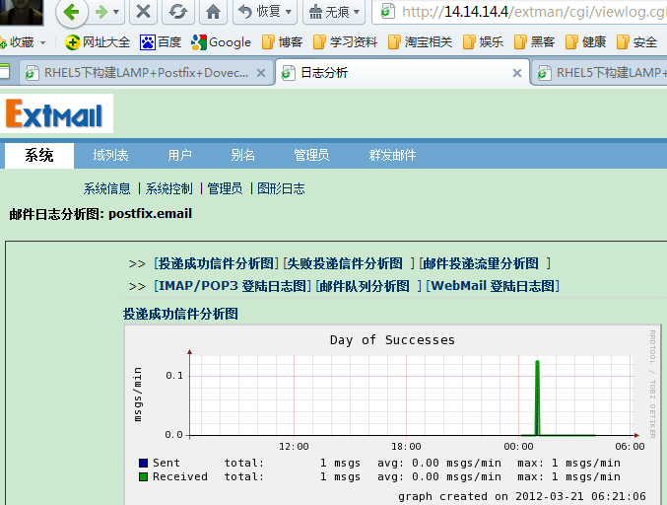Viewport: 667px width, 505px height.
Task: Click the blue Sent legend swatch
Action: click(144, 463)
